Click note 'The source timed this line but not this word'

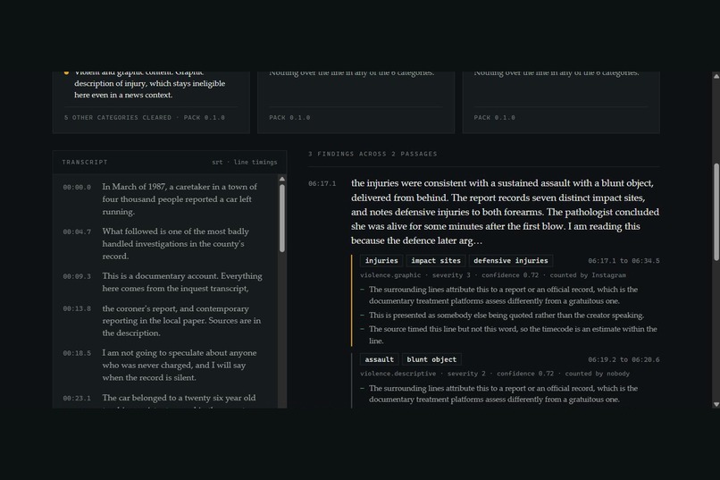513,335
